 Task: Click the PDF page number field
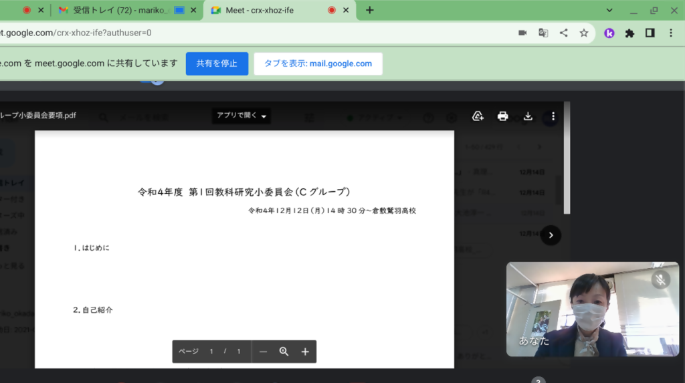click(x=211, y=352)
